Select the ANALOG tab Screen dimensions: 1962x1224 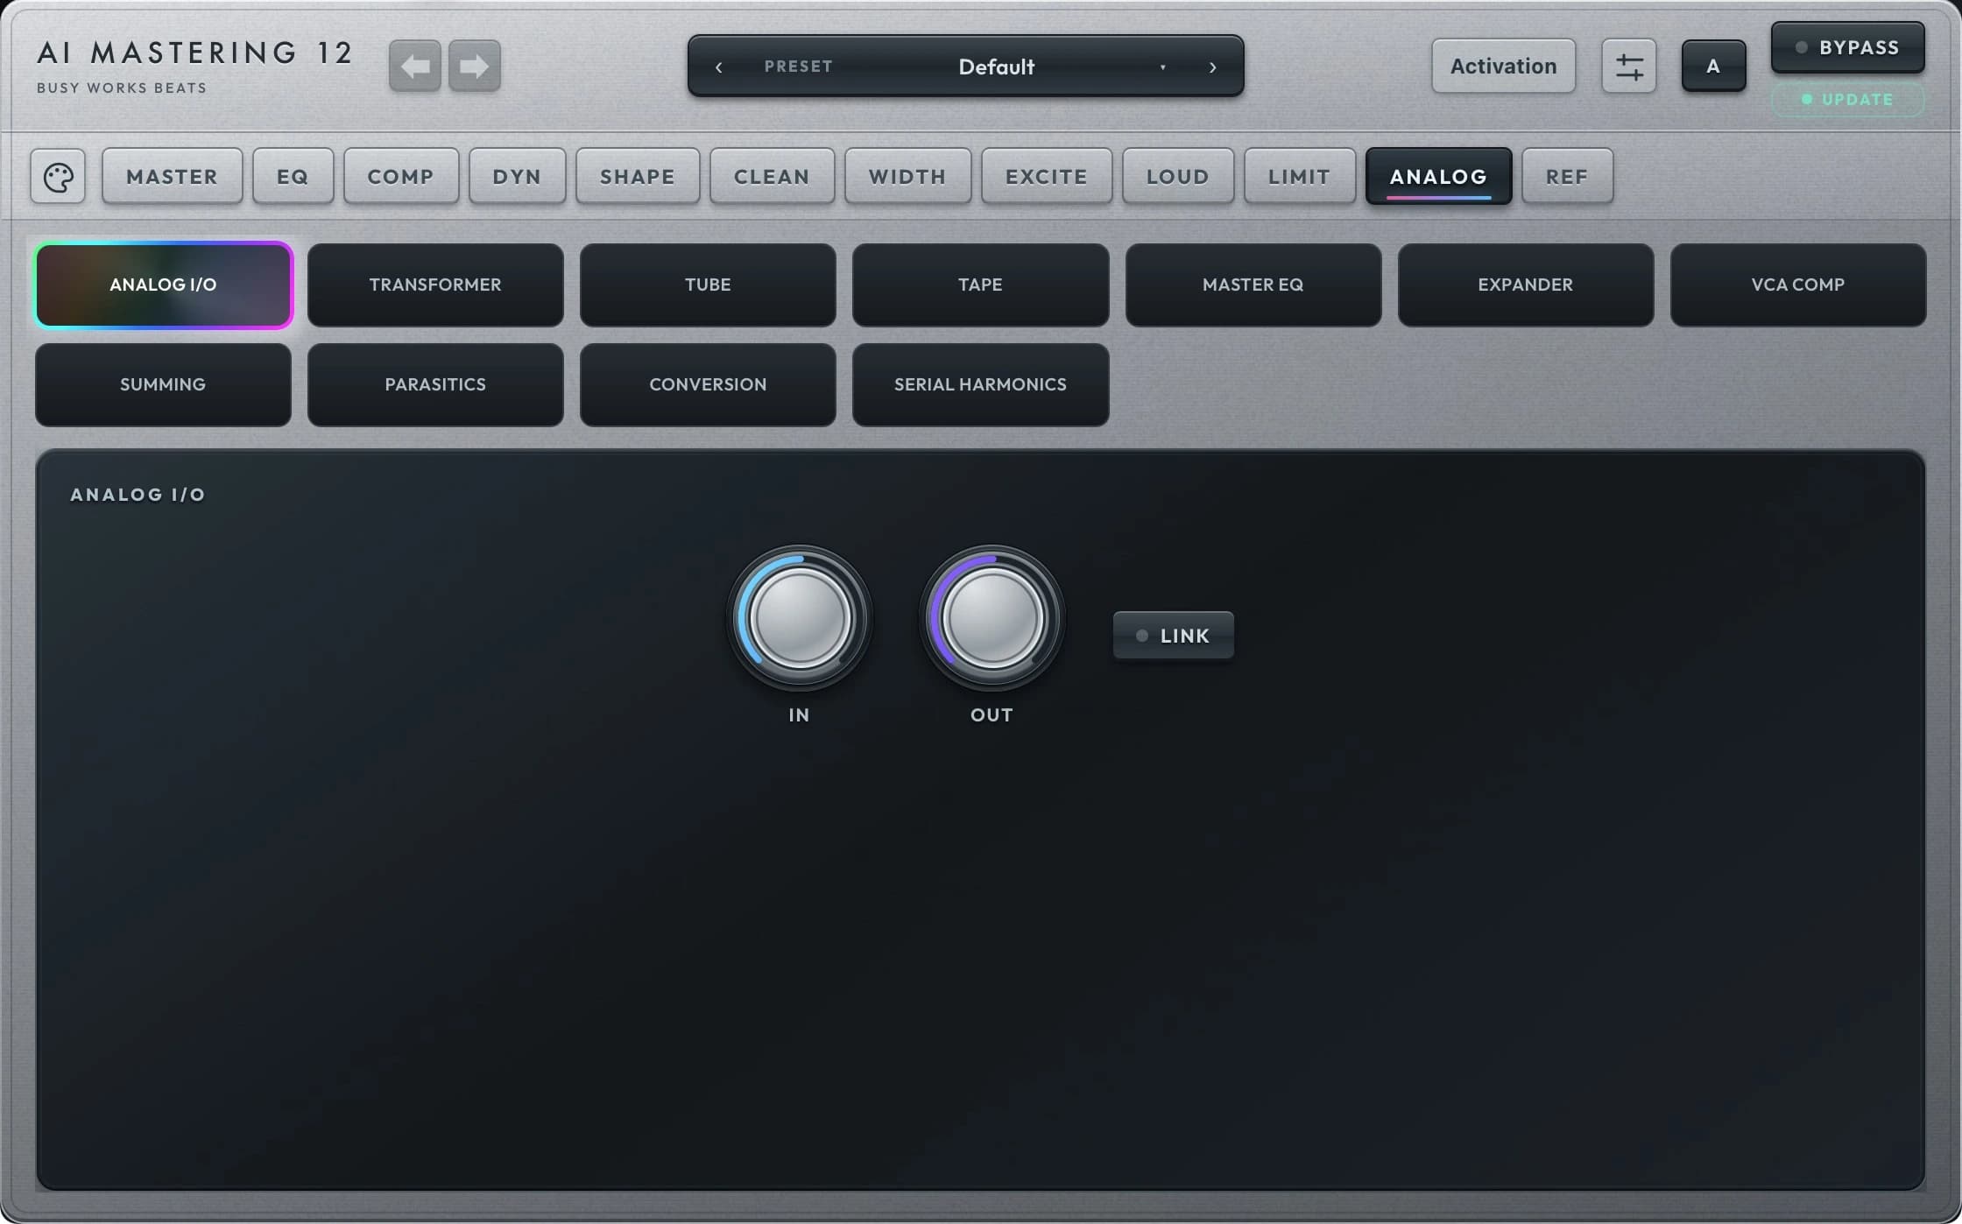pyautogui.click(x=1438, y=177)
